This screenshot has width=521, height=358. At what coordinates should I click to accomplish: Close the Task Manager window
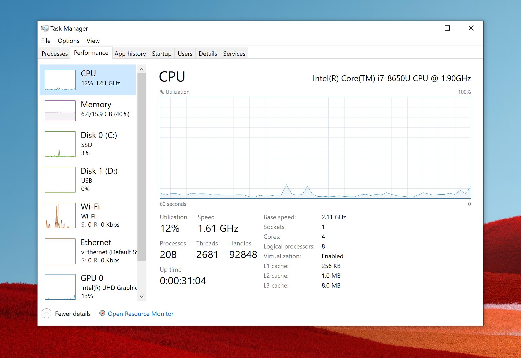471,28
